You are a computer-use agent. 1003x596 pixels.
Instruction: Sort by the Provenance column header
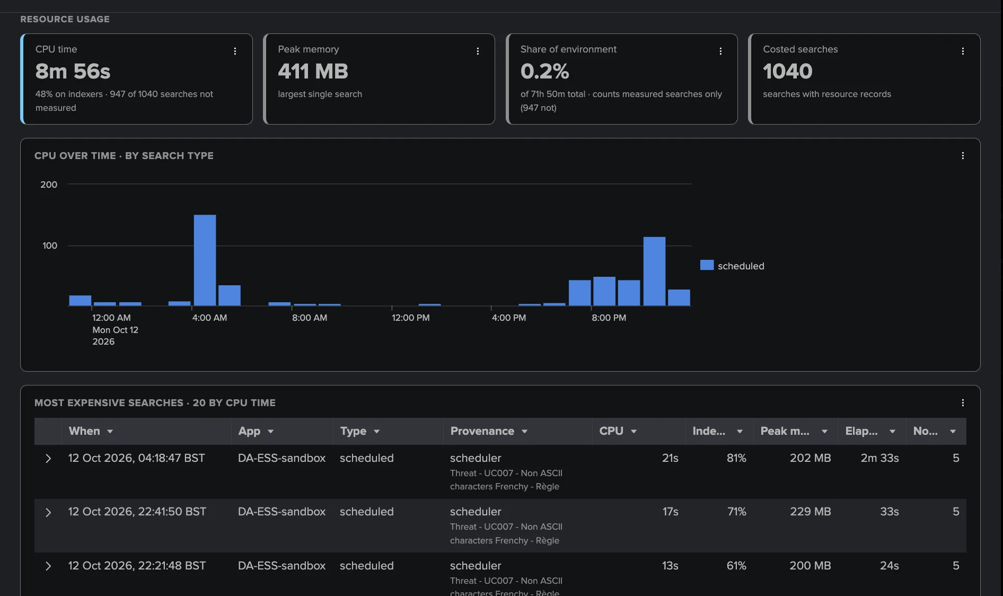click(x=518, y=431)
